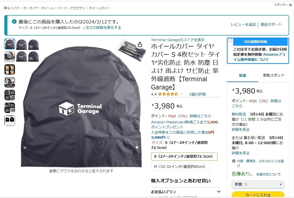Select the 配達 tab
Screen dimensions: 294x198
tap(242, 75)
